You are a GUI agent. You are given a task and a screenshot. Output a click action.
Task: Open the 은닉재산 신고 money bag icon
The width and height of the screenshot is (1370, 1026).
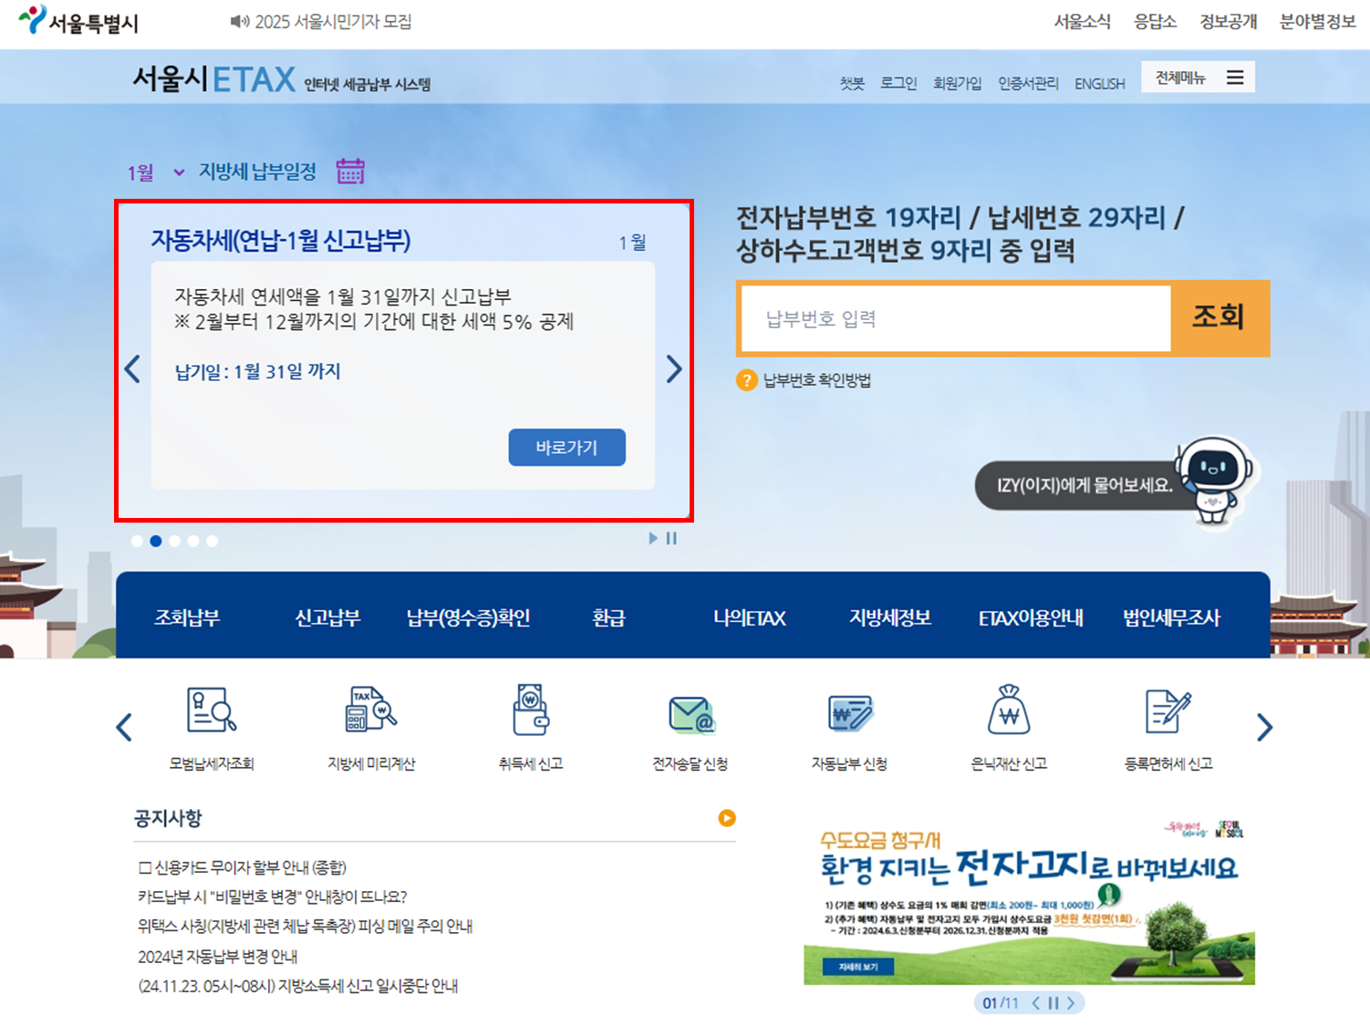pos(1009,710)
